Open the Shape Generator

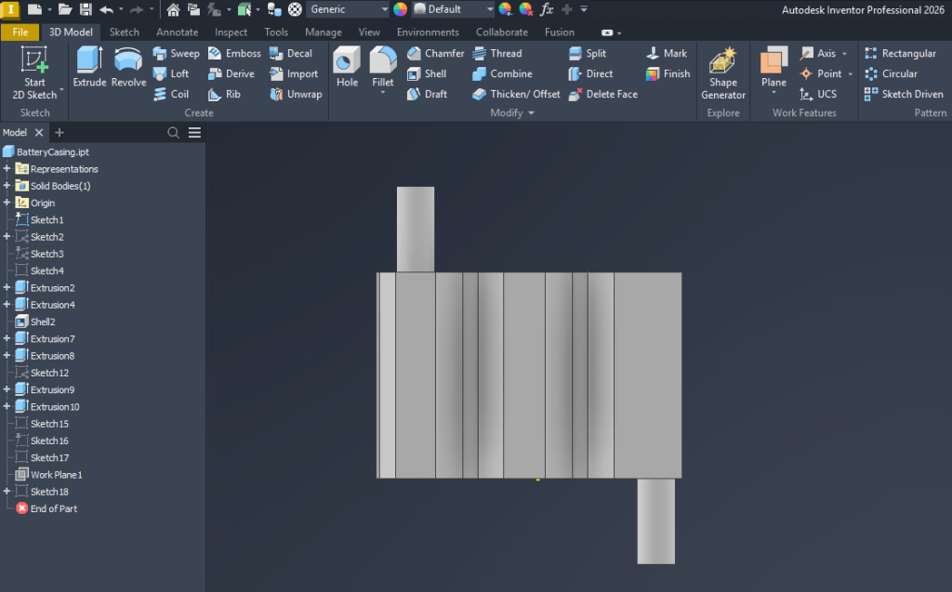pyautogui.click(x=723, y=74)
